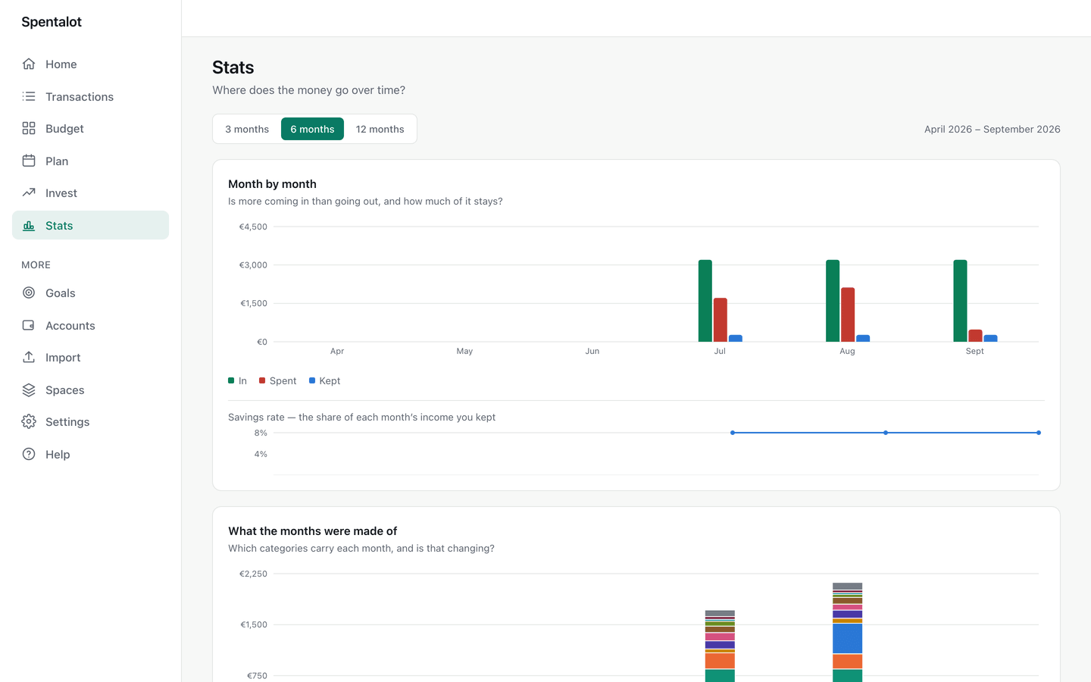Open the Help page
1091x682 pixels.
(x=90, y=454)
